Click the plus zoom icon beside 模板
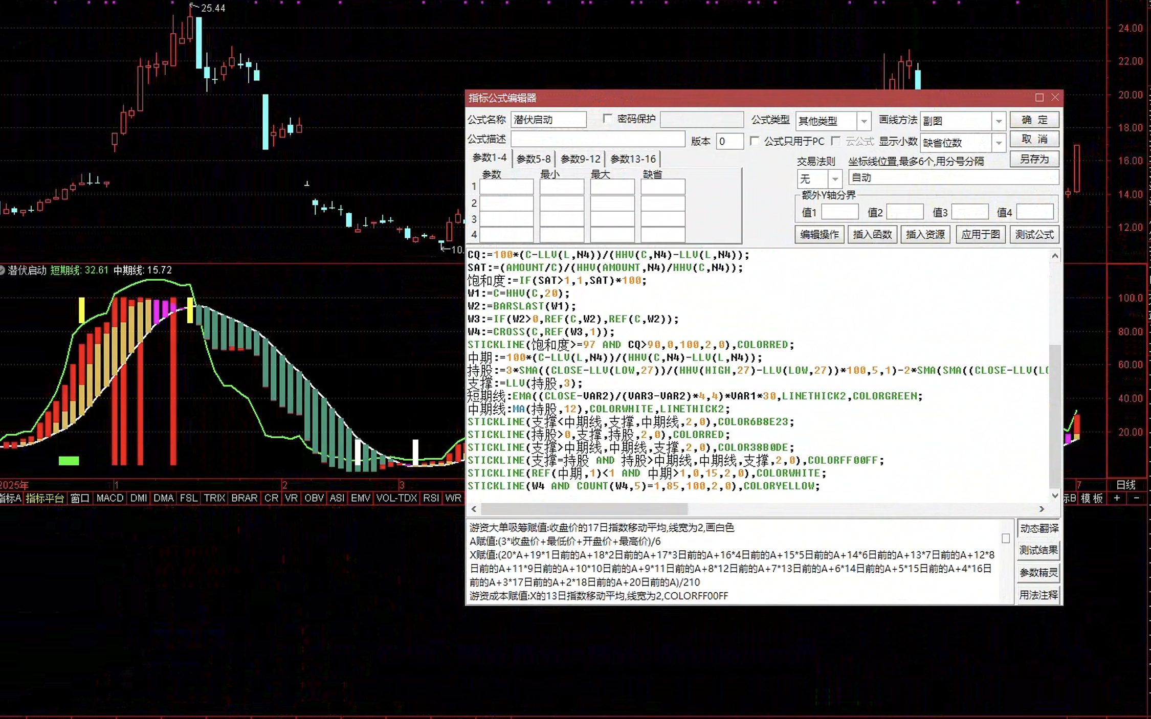 coord(1117,498)
